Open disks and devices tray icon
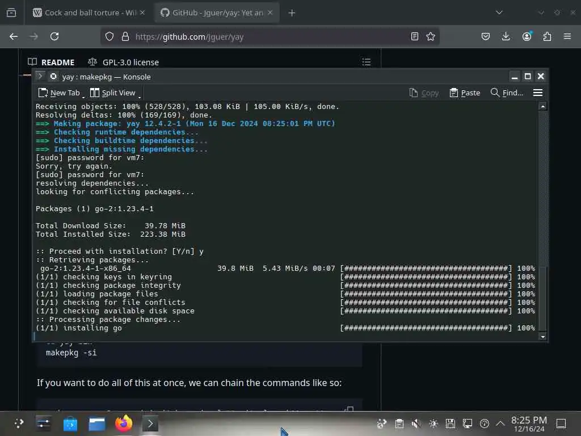The width and height of the screenshot is (581, 436). pyautogui.click(x=450, y=424)
